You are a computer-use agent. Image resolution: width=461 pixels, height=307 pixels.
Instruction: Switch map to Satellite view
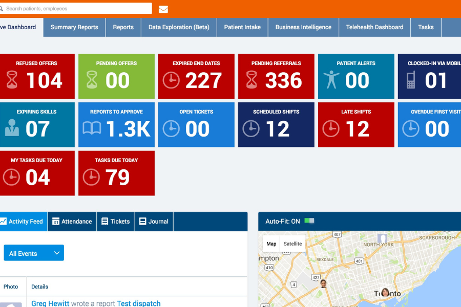click(292, 244)
